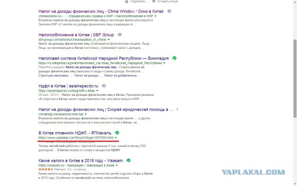Open the ЯПлакалъ 'В Китае отменили НДФЛ' result
The height and width of the screenshot is (186, 297).
pyautogui.click(x=75, y=133)
